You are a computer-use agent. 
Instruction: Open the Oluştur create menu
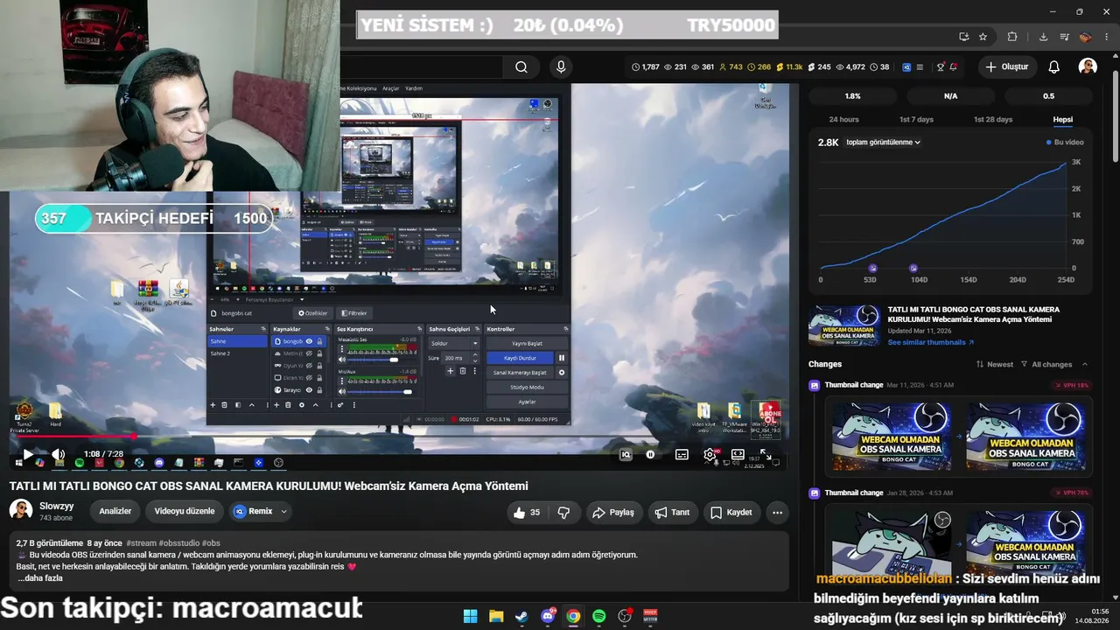click(x=1006, y=67)
